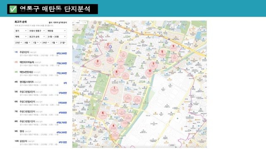The height and width of the screenshot is (149, 266).
Task: Select map marker number 3
Action: [98, 63]
